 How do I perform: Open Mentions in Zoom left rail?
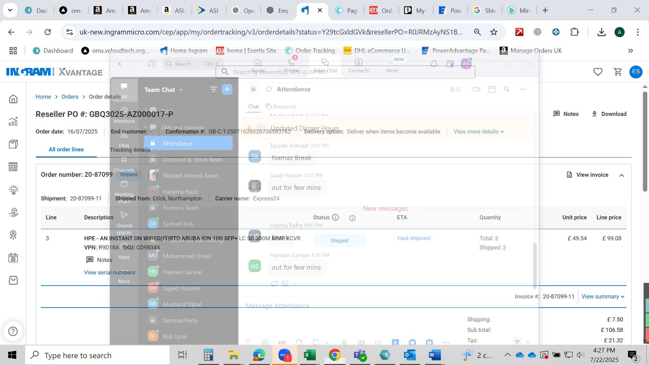[124, 115]
